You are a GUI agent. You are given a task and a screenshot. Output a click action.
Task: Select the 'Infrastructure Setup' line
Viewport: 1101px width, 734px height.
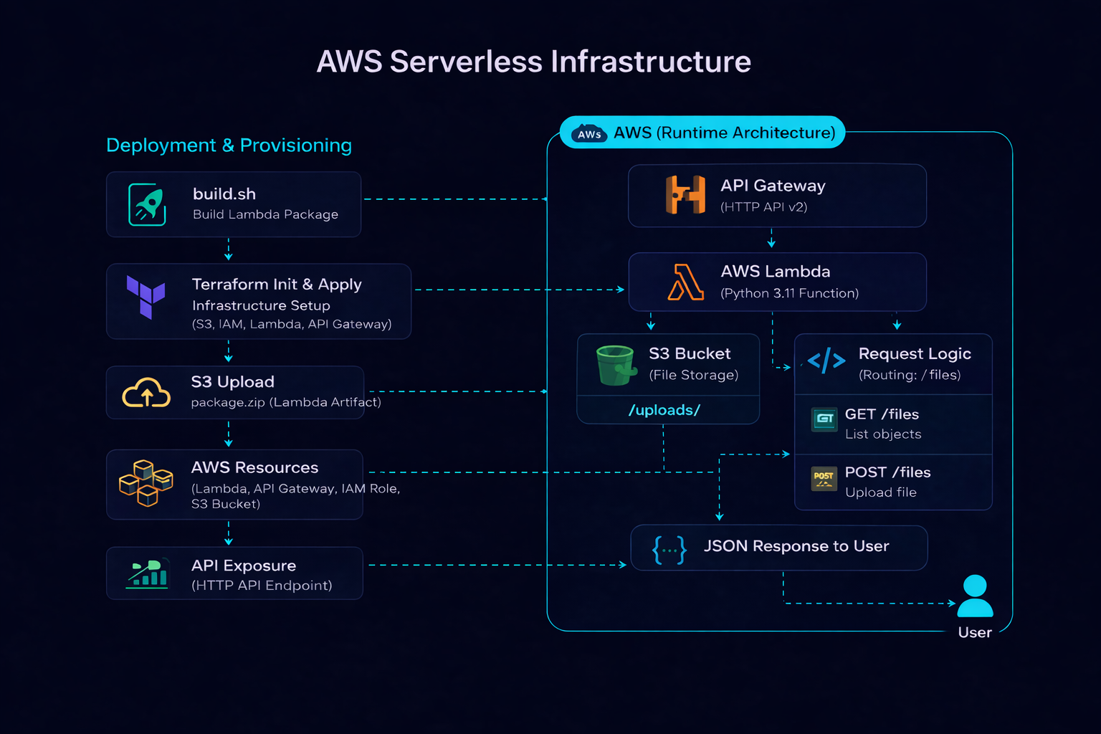261,305
